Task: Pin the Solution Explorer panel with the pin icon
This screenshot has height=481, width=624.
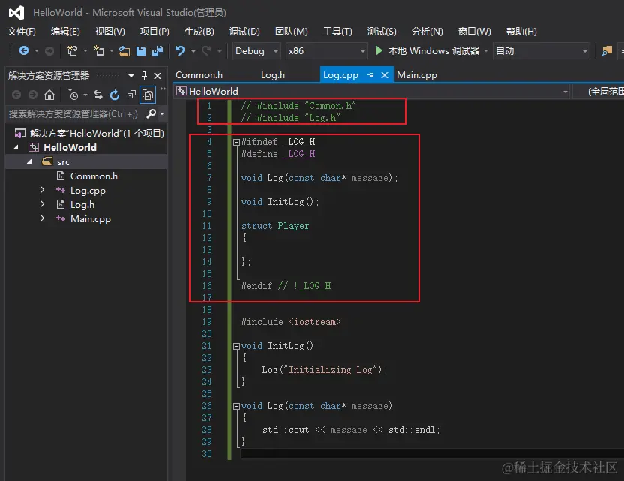Action: coord(145,75)
